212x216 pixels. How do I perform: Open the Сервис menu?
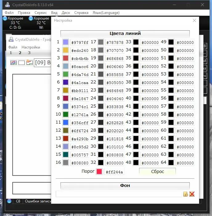point(41,13)
